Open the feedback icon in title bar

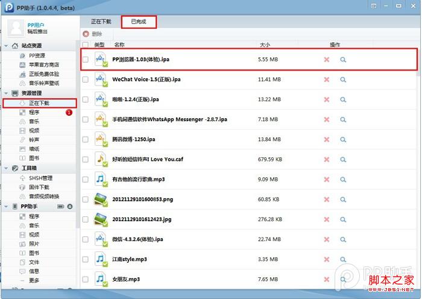tap(374, 6)
